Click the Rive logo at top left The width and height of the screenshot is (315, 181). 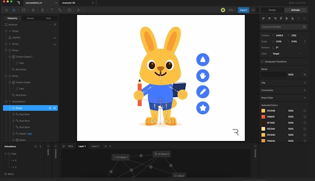coord(19,3)
